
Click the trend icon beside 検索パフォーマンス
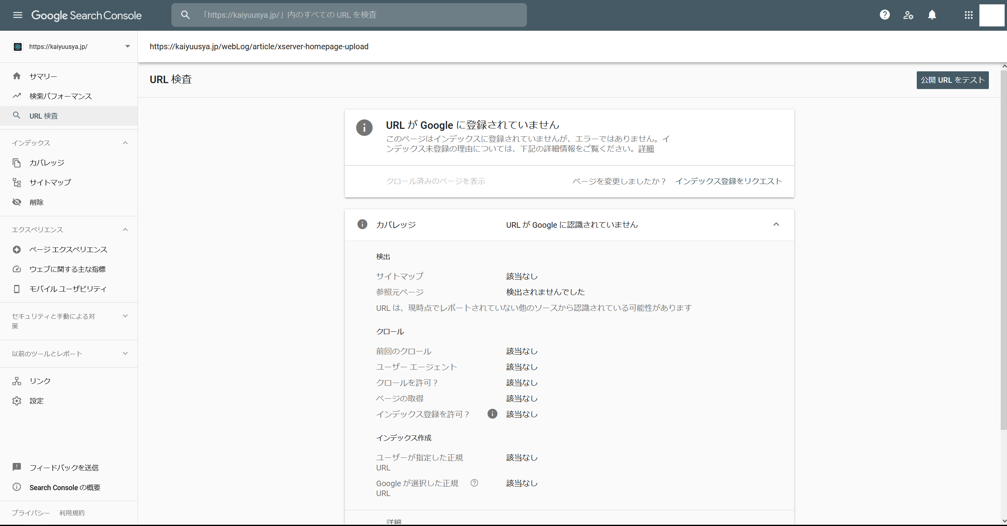17,96
